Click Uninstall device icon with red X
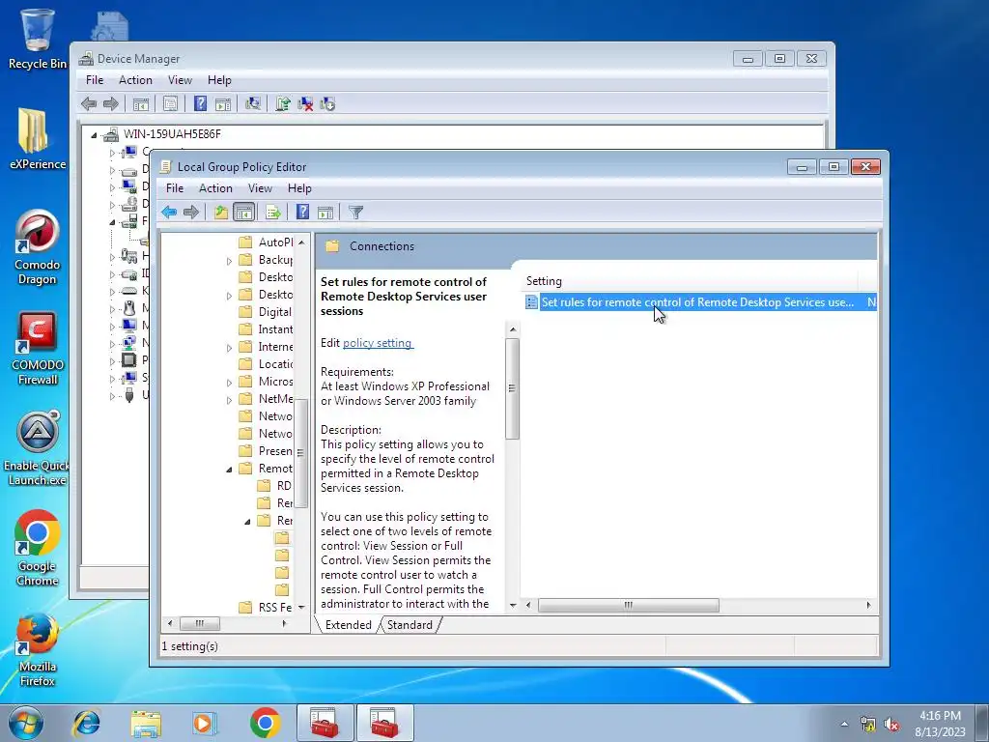The width and height of the screenshot is (989, 742). (x=305, y=103)
